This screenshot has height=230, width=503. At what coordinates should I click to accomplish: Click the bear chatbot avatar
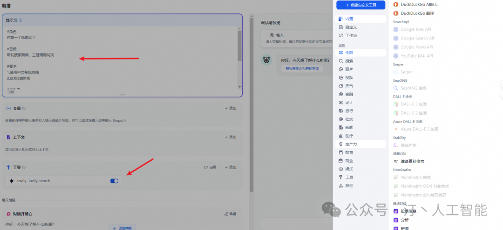click(x=266, y=60)
